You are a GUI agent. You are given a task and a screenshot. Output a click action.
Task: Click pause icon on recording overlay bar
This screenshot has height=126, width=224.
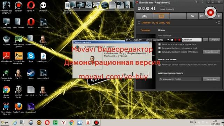coord(176,40)
